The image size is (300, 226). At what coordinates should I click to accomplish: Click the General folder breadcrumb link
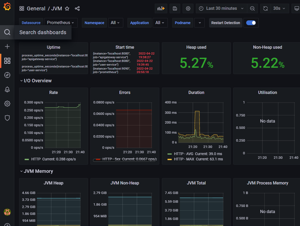(36, 8)
